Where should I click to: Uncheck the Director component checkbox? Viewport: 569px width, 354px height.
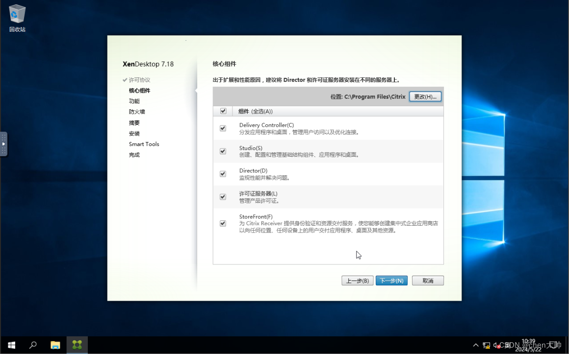pyautogui.click(x=223, y=174)
